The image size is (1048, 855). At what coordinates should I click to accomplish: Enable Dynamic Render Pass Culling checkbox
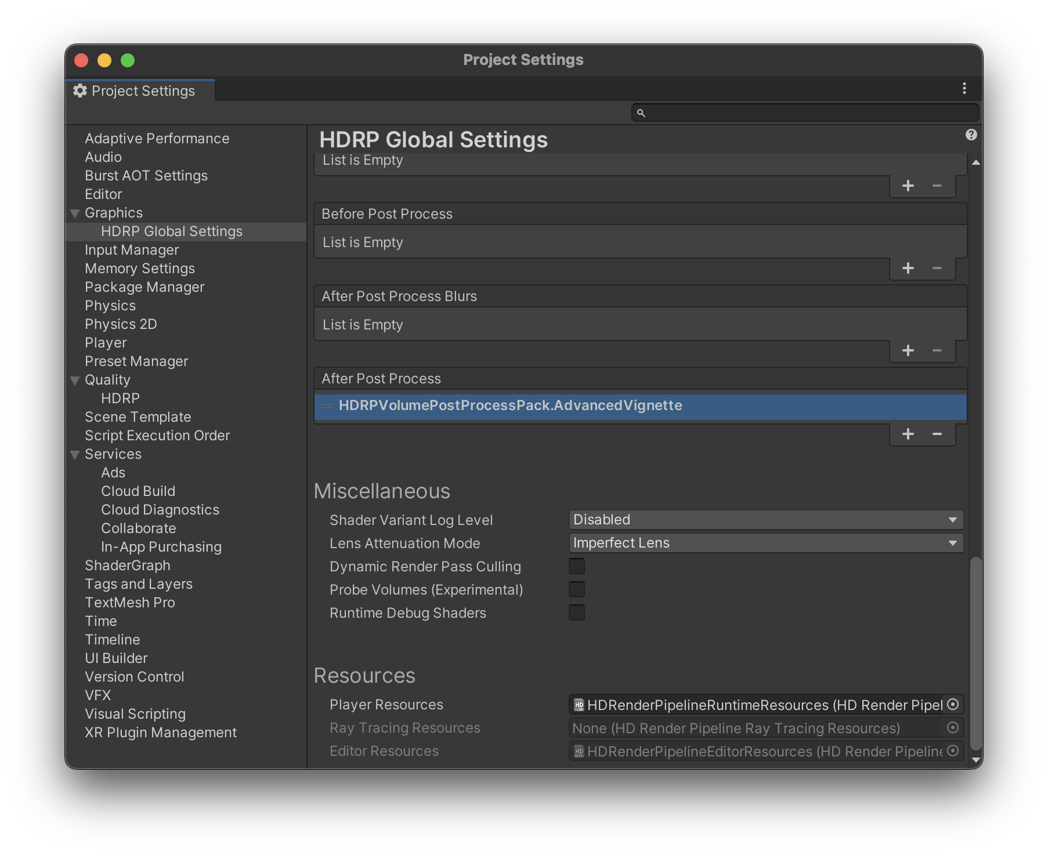577,566
